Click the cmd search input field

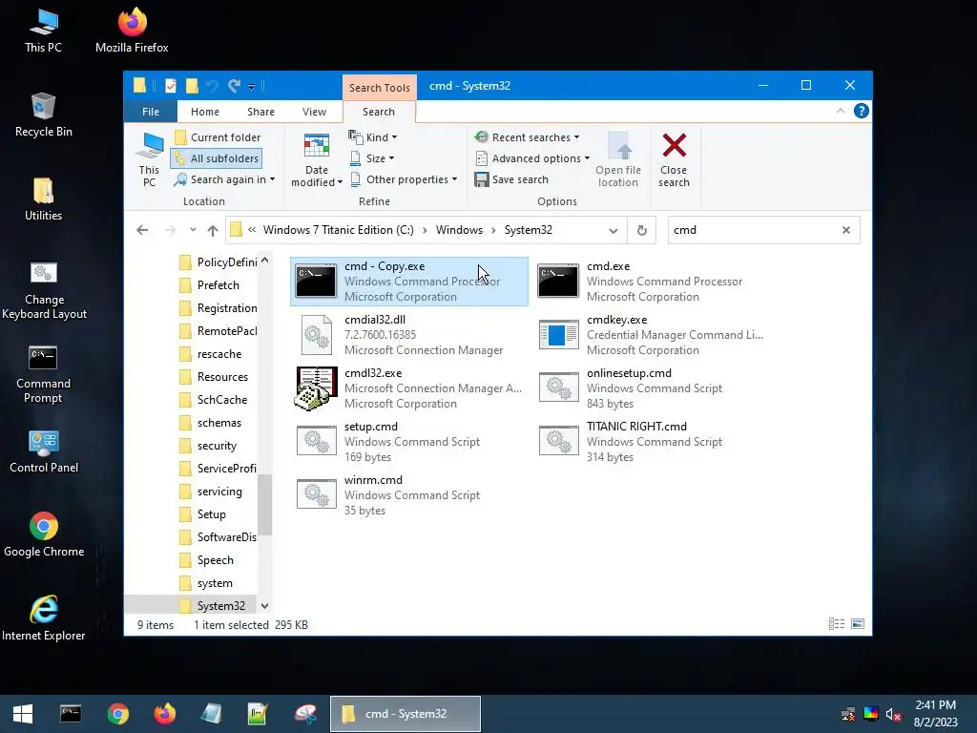[754, 230]
